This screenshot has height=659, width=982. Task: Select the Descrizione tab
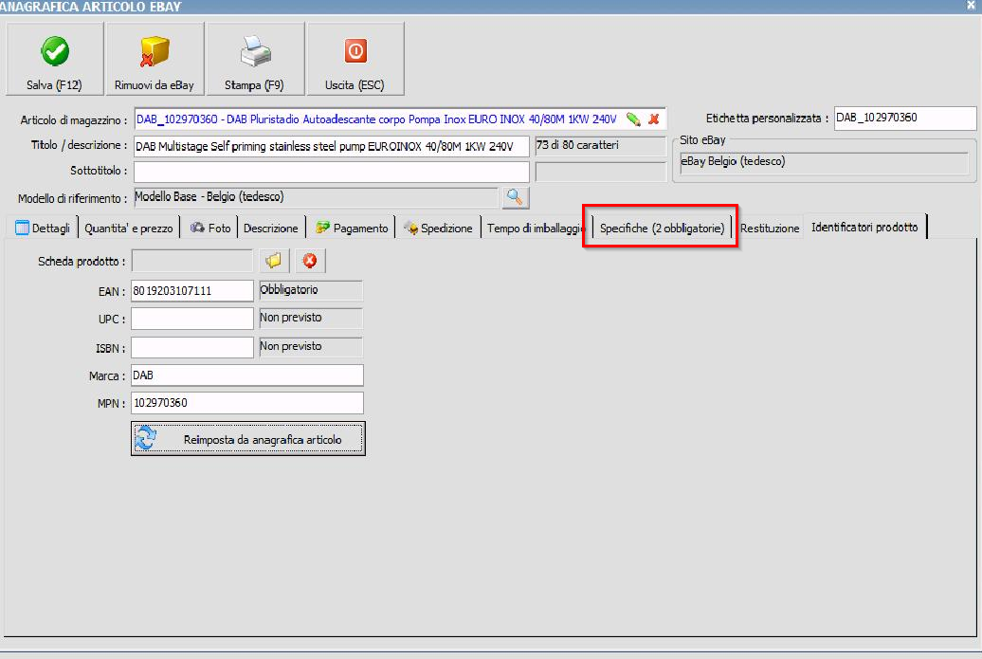tap(271, 228)
